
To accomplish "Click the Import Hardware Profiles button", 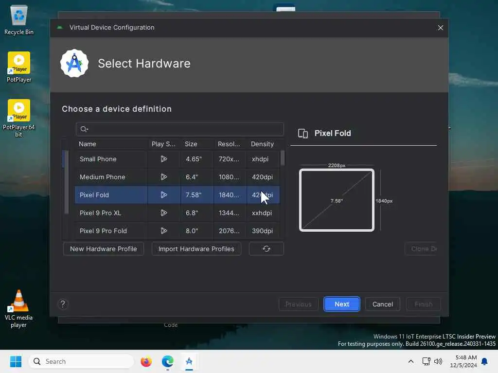I will [196, 249].
